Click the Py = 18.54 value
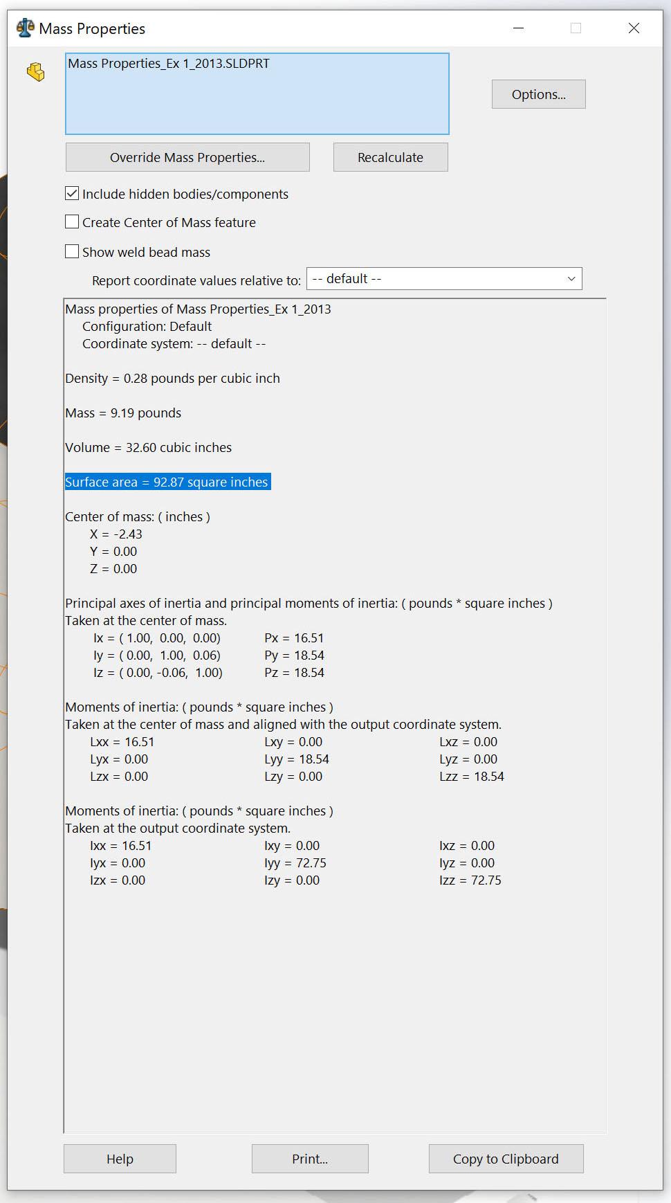671x1203 pixels. pyautogui.click(x=294, y=655)
